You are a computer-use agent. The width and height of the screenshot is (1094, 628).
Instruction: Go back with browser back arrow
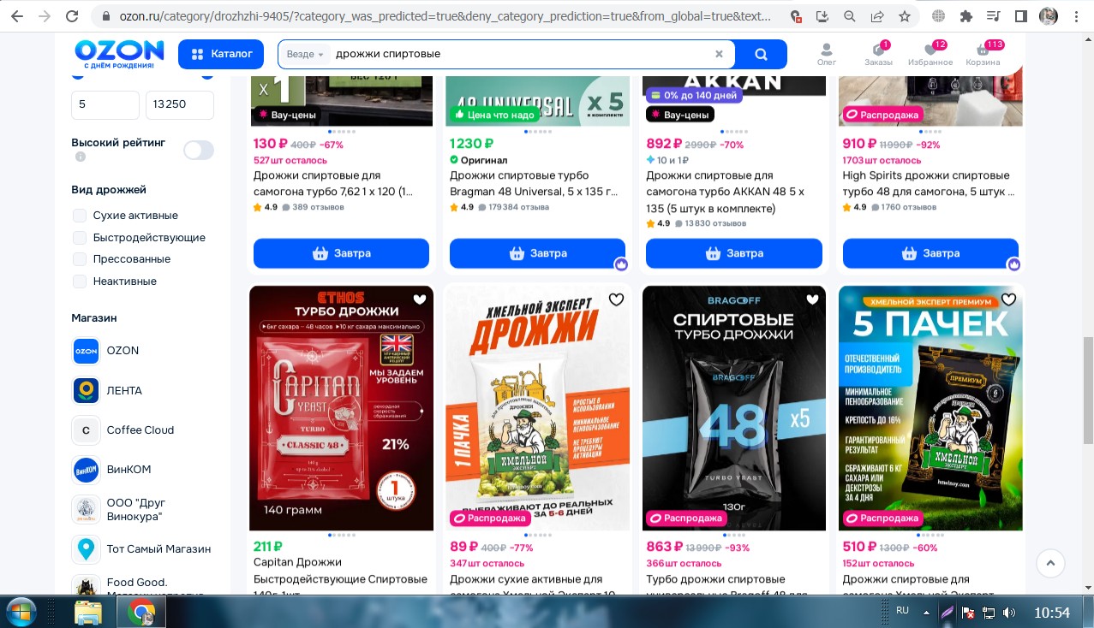(x=17, y=15)
